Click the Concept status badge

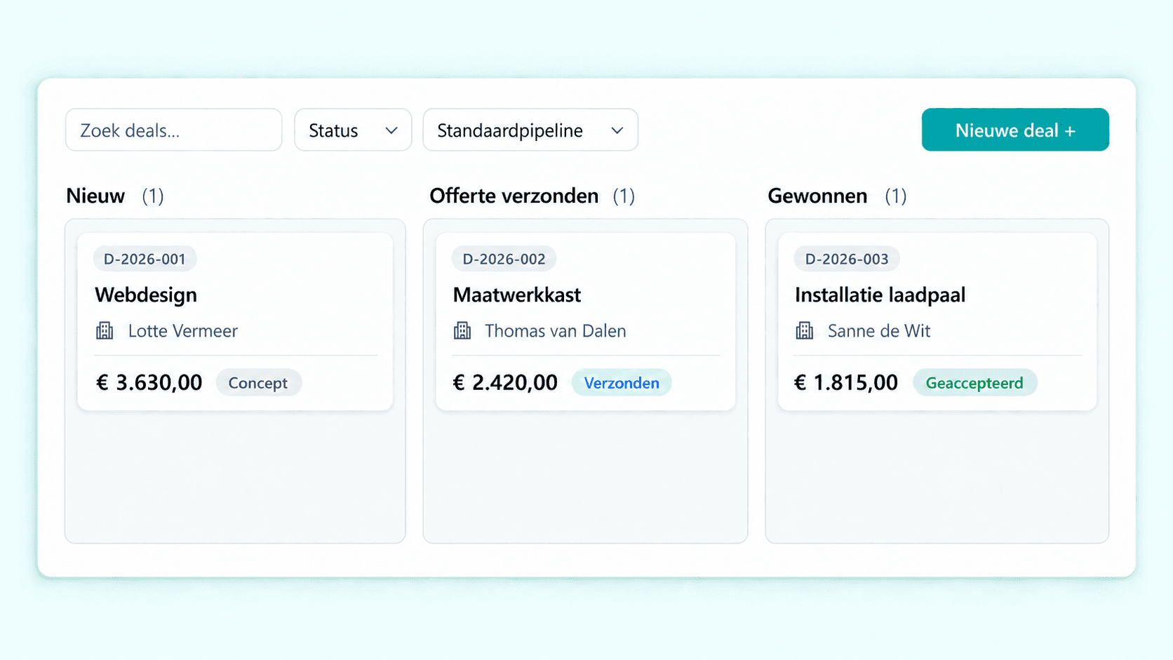[258, 383]
